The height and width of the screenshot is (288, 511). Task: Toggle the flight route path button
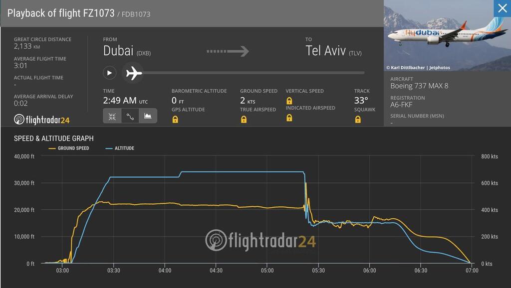[x=130, y=116]
